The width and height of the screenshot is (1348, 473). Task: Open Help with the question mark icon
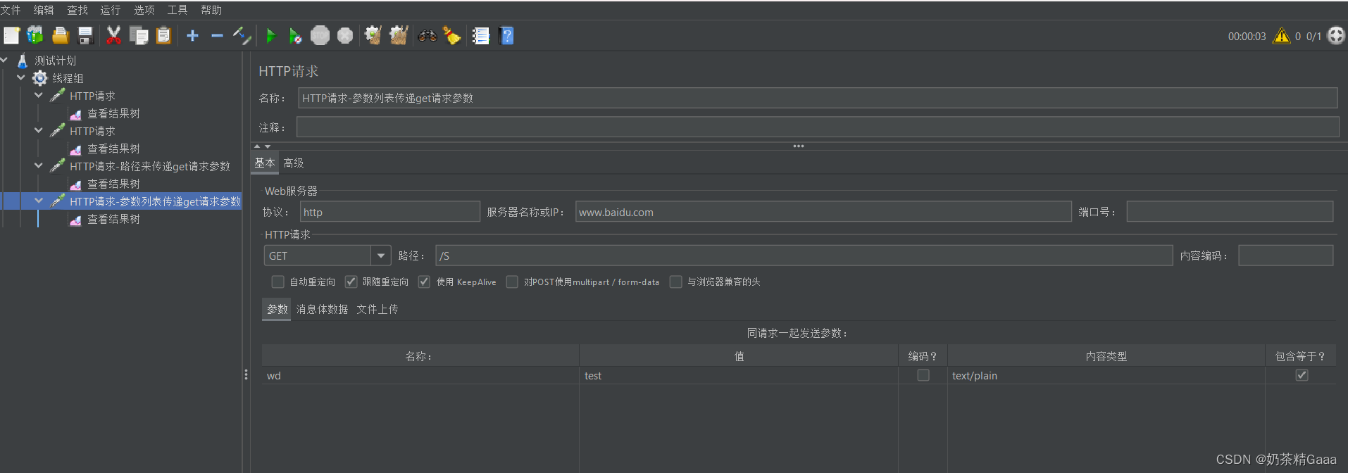click(x=506, y=35)
